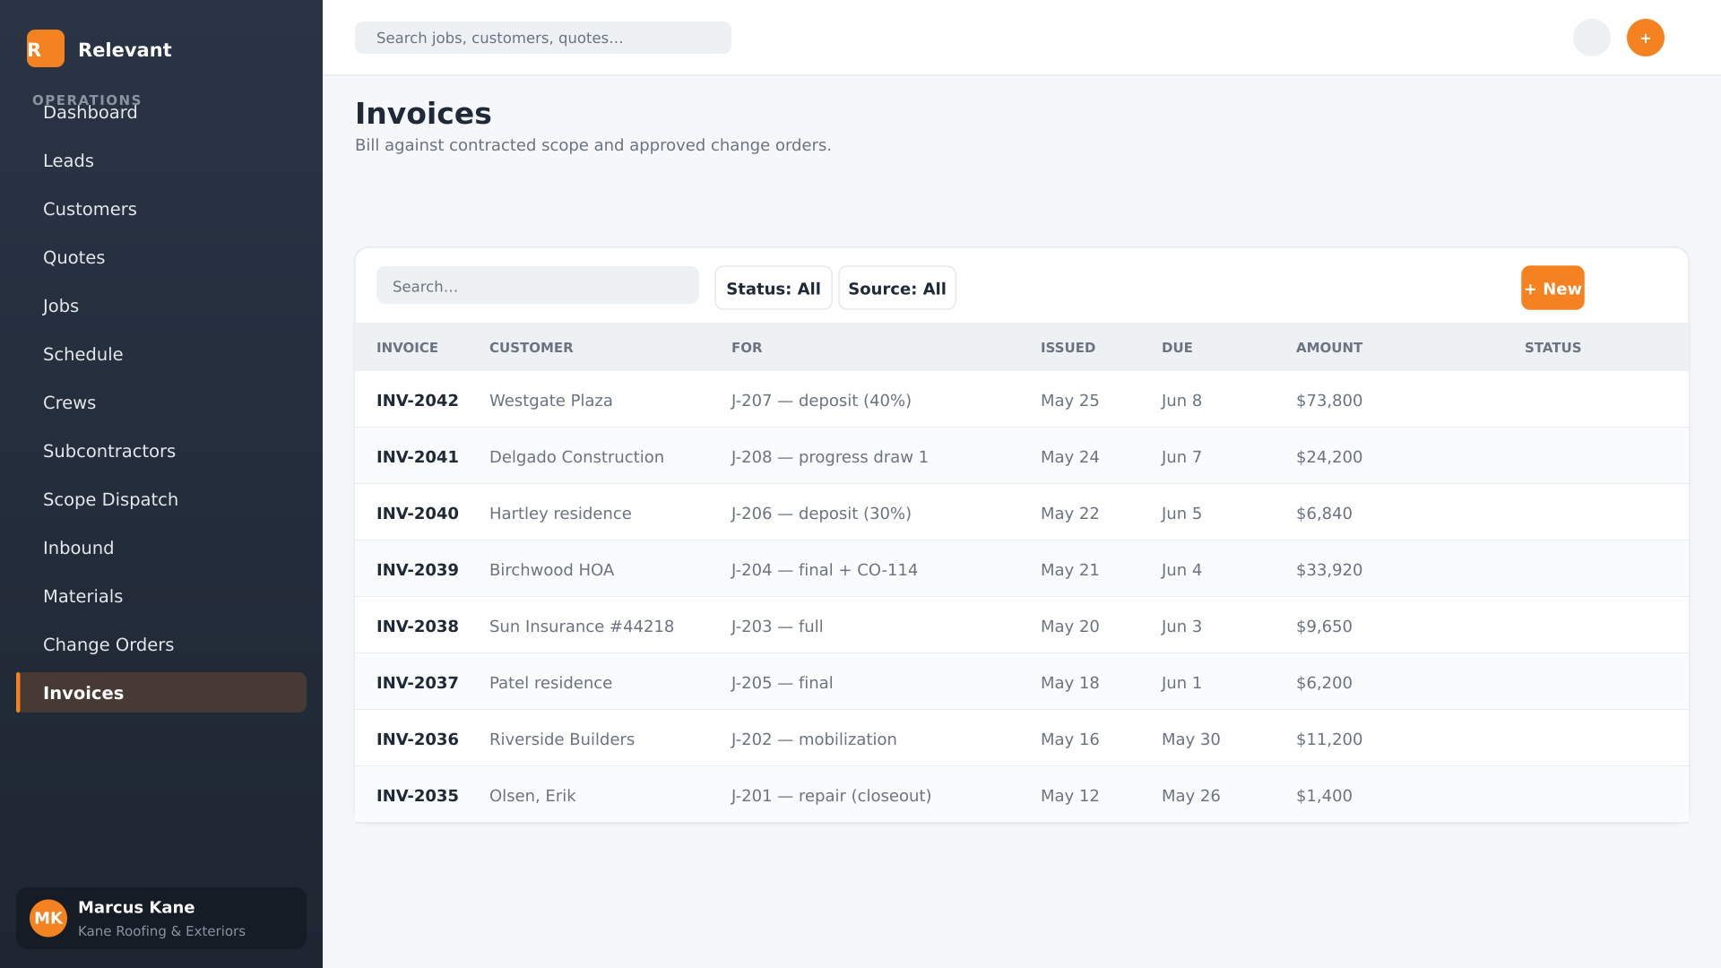Click J-202 — mobilization cell

(814, 739)
